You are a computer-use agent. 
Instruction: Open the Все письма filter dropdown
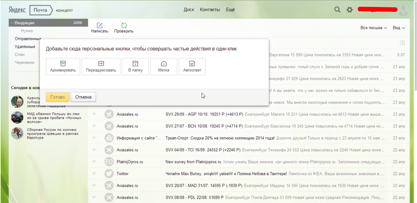(374, 28)
